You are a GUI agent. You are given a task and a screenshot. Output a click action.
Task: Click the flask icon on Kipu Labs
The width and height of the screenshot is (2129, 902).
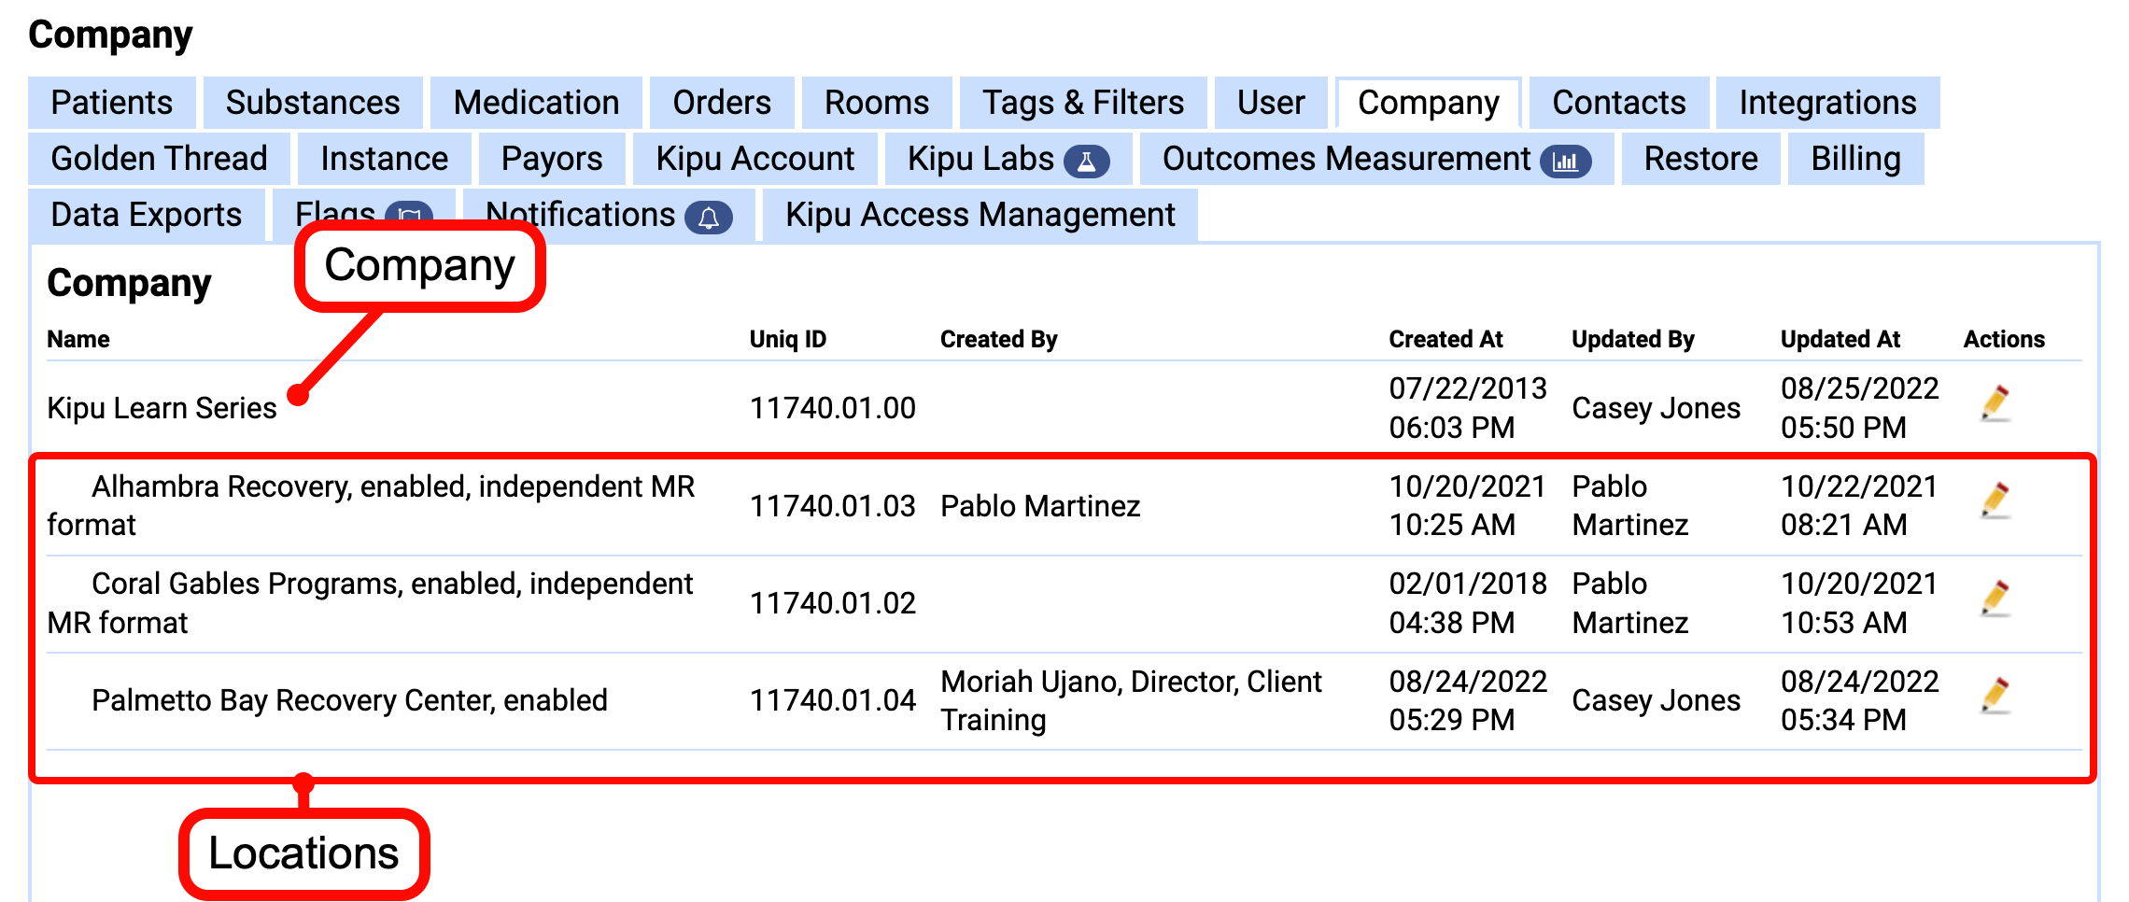tap(1087, 162)
